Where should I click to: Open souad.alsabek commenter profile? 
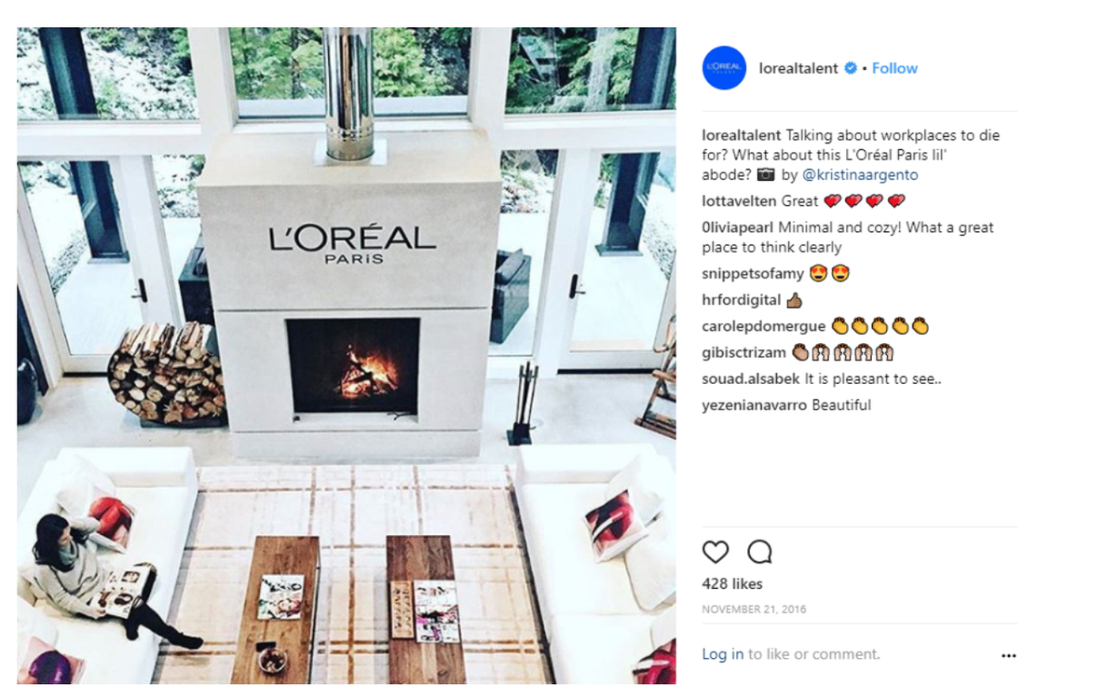point(751,379)
